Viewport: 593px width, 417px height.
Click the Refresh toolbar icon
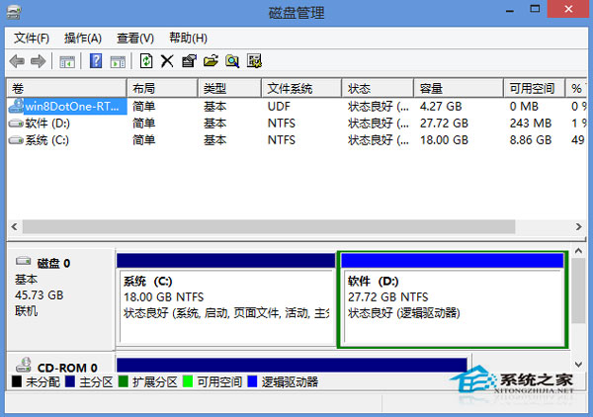(x=146, y=61)
